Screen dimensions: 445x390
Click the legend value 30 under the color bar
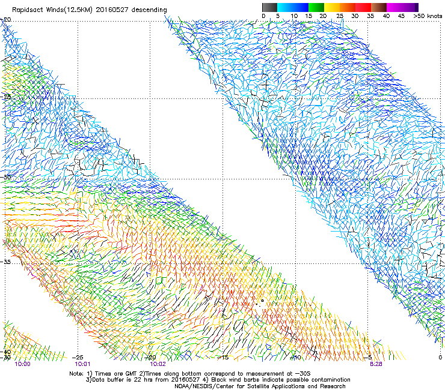[x=355, y=16]
